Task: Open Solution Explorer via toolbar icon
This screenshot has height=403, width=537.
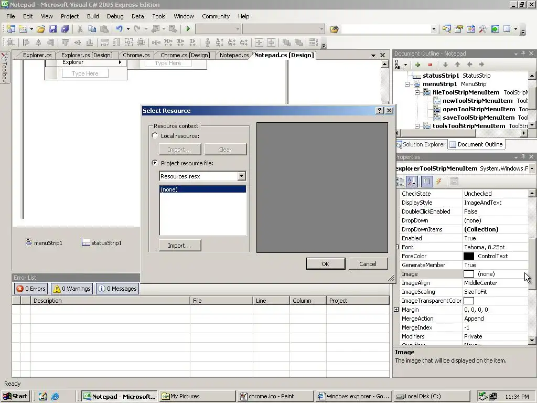Action: click(447, 29)
